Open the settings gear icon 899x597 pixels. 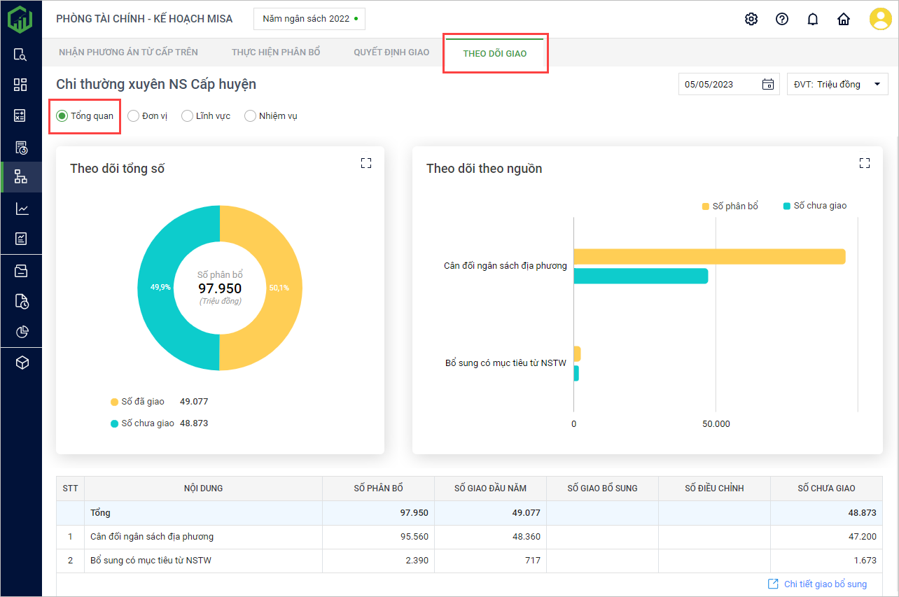coord(751,19)
